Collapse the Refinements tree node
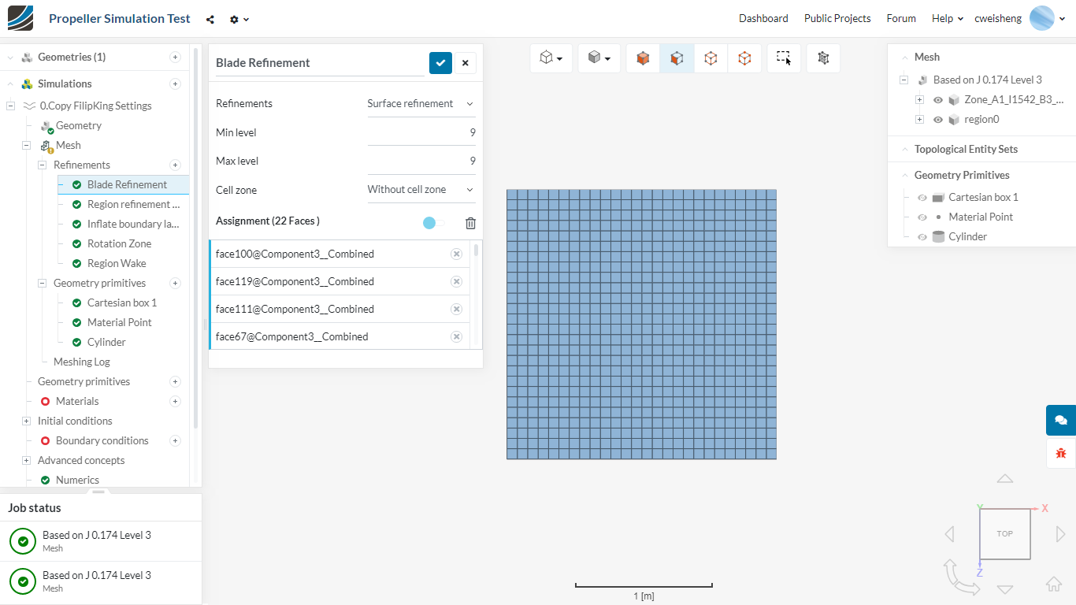 pos(42,165)
